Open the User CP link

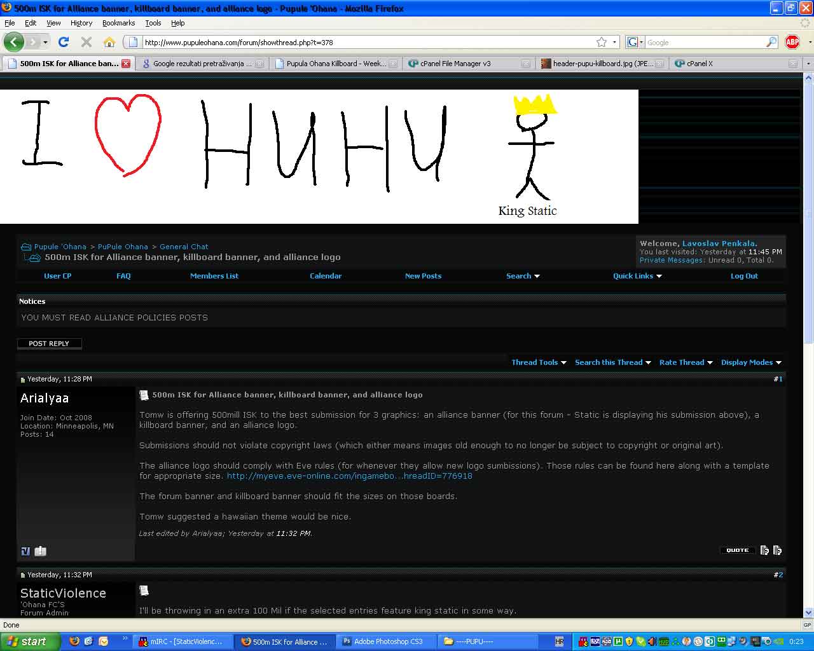coord(58,276)
